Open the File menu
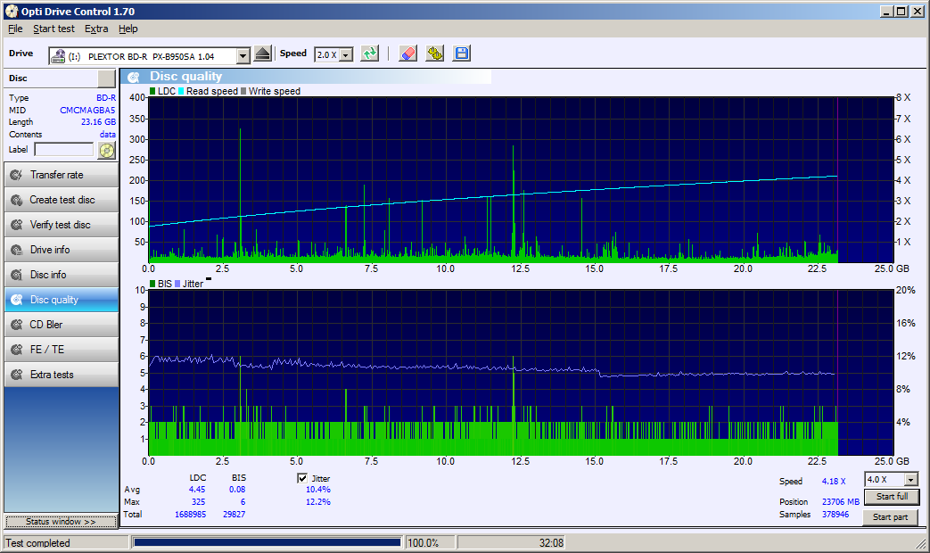Viewport: 930px width, 553px height. (15, 29)
